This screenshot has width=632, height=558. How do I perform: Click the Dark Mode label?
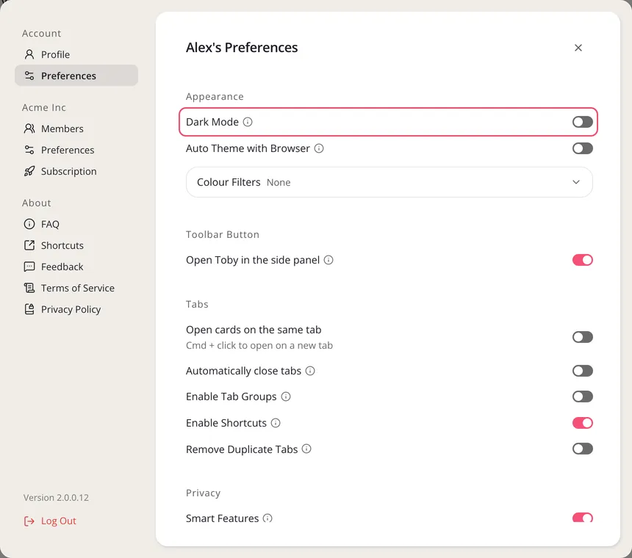(x=212, y=122)
